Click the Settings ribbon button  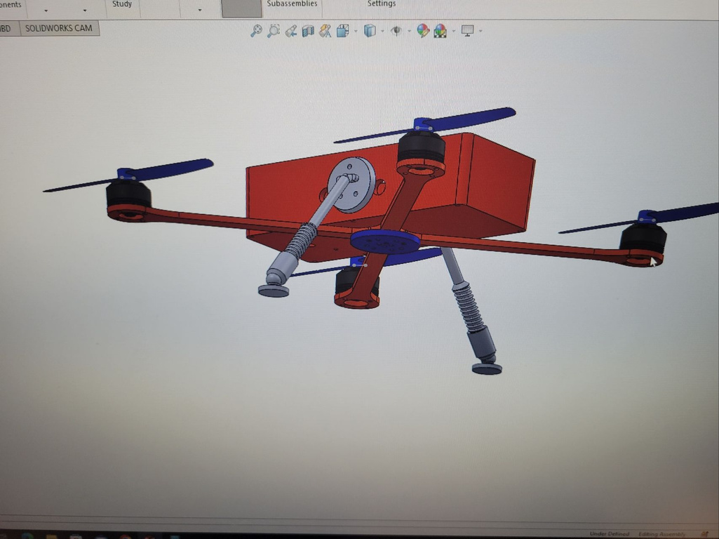(382, 4)
